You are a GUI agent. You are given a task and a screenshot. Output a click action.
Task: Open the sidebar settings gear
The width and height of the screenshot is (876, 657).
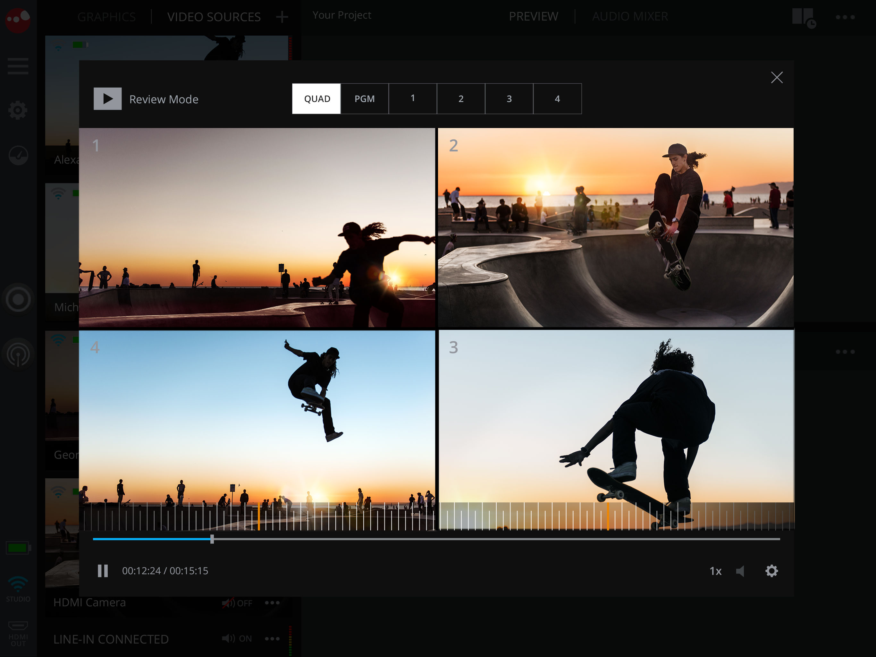tap(18, 110)
